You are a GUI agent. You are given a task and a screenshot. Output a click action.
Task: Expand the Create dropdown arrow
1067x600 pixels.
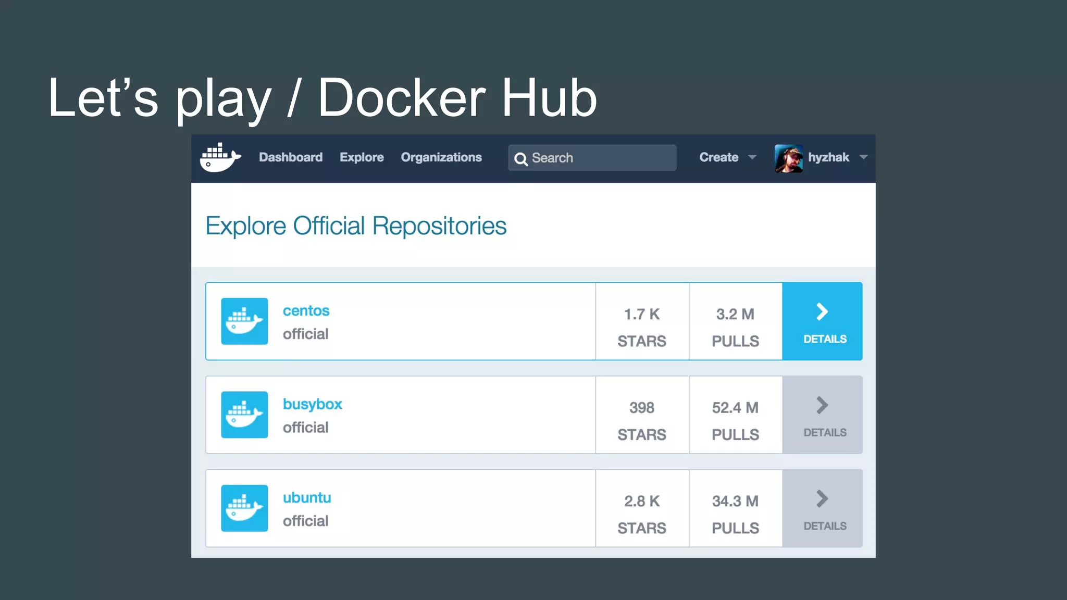pos(752,157)
